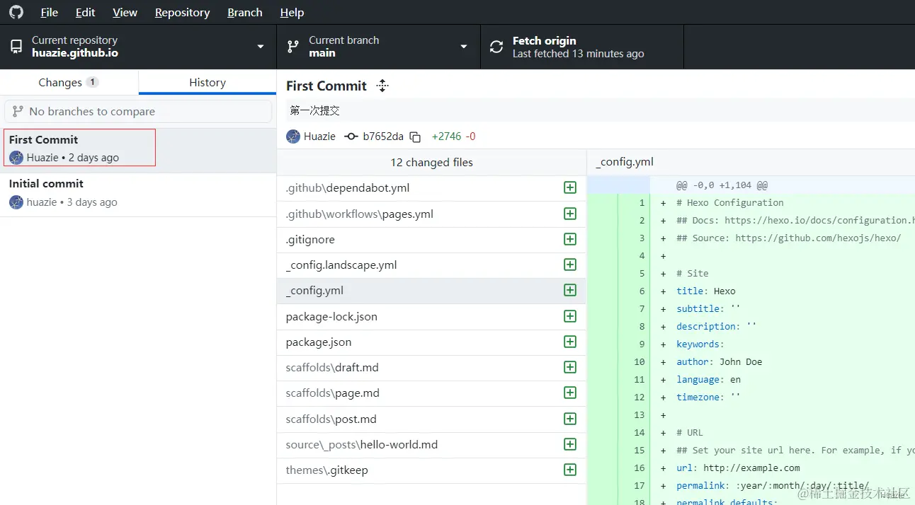The width and height of the screenshot is (915, 505).
Task: Click added-file icon for hello-world.md
Action: click(x=570, y=444)
